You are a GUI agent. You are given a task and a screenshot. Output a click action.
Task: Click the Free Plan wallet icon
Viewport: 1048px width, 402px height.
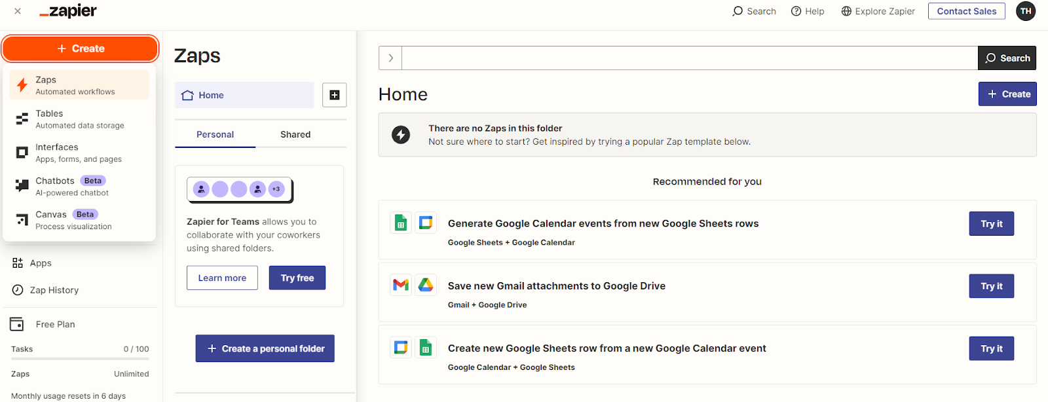[17, 324]
